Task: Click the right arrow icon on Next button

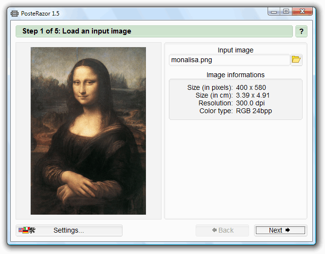Action: [288, 230]
